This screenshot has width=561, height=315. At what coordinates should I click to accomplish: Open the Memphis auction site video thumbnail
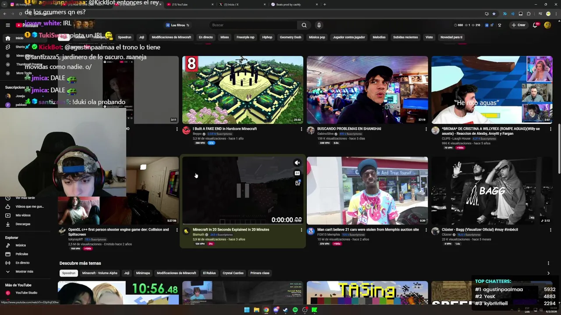click(x=367, y=191)
